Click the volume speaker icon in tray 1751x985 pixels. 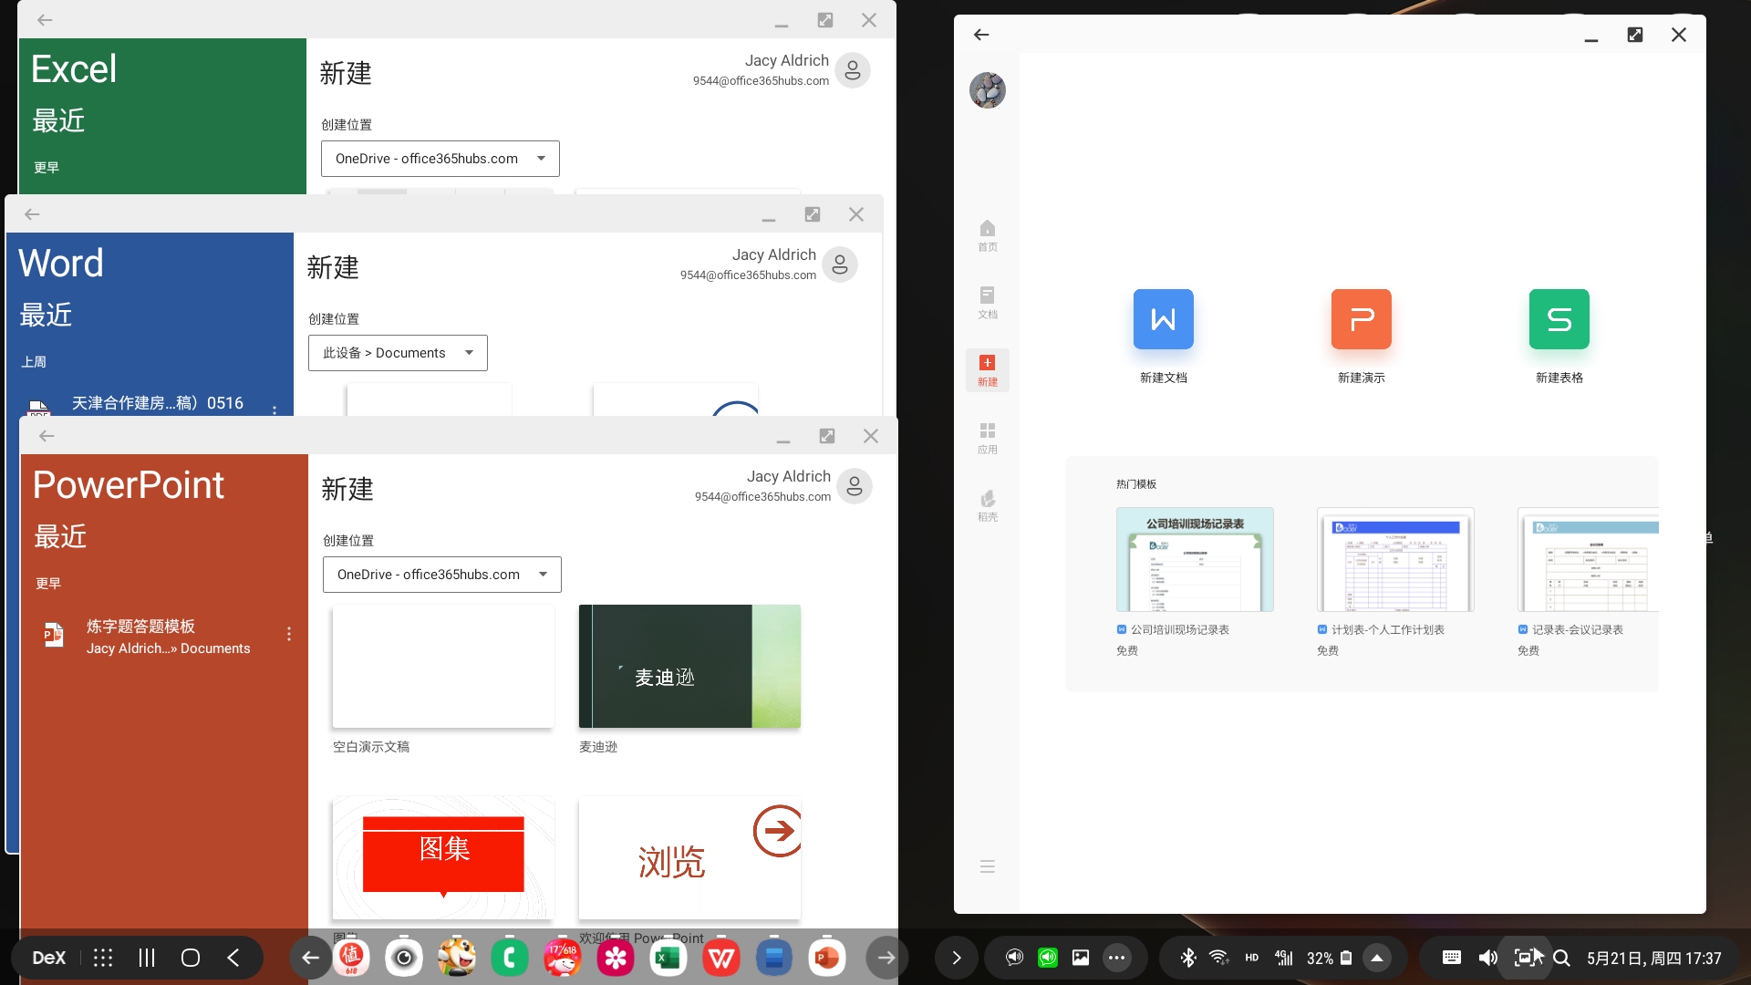(x=1487, y=958)
